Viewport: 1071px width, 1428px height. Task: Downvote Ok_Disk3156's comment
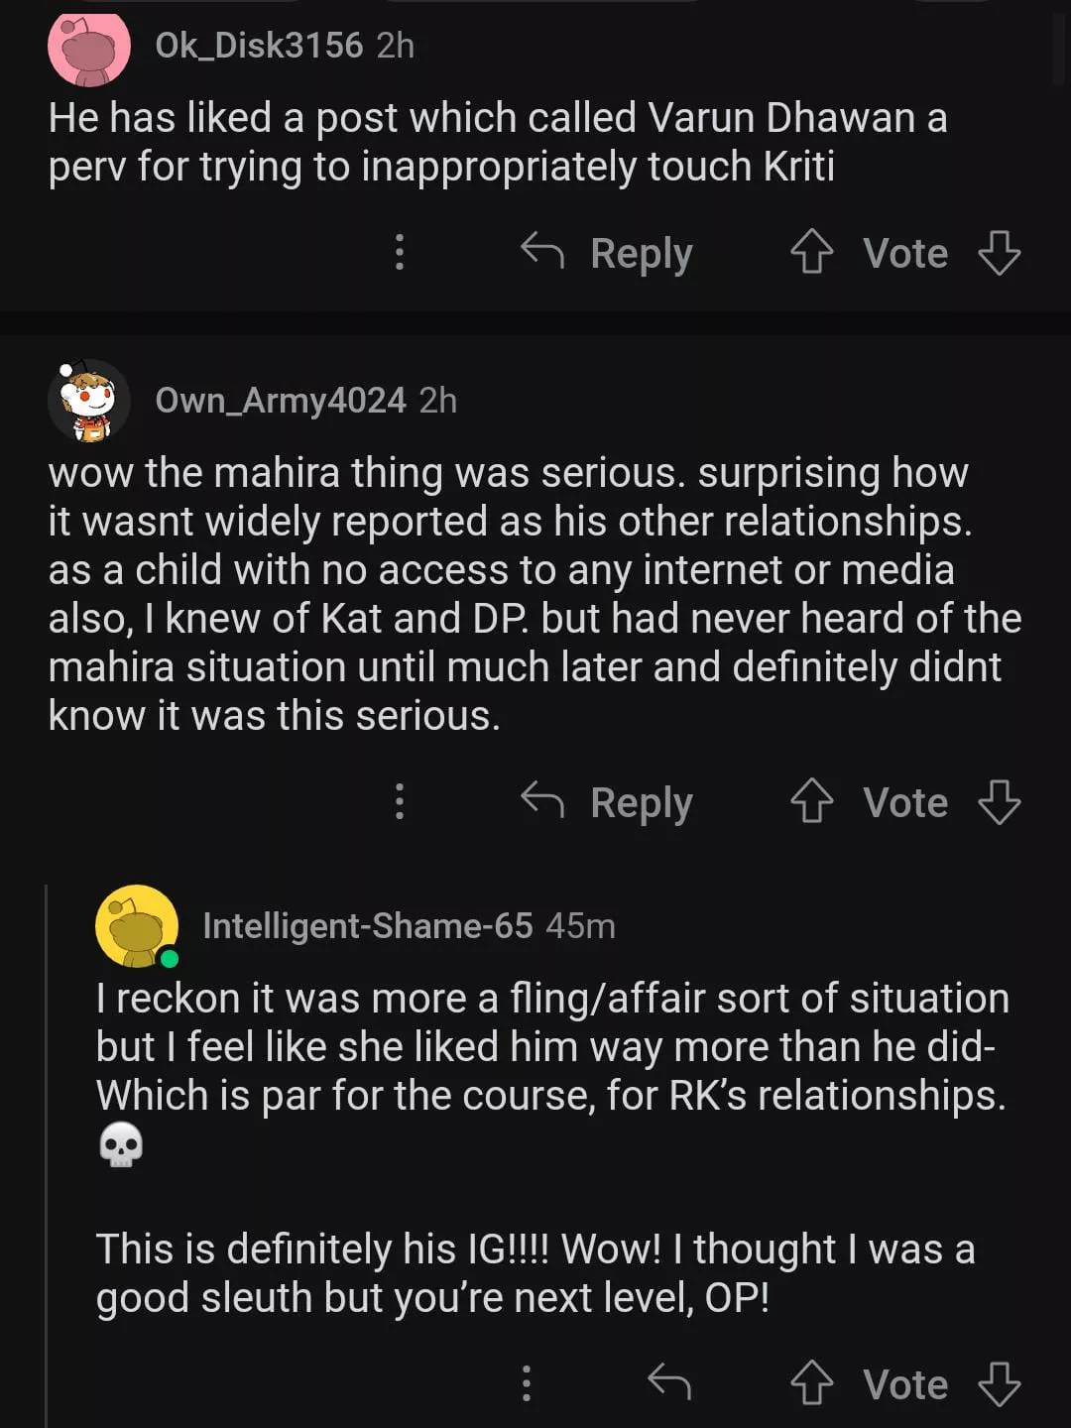click(999, 253)
